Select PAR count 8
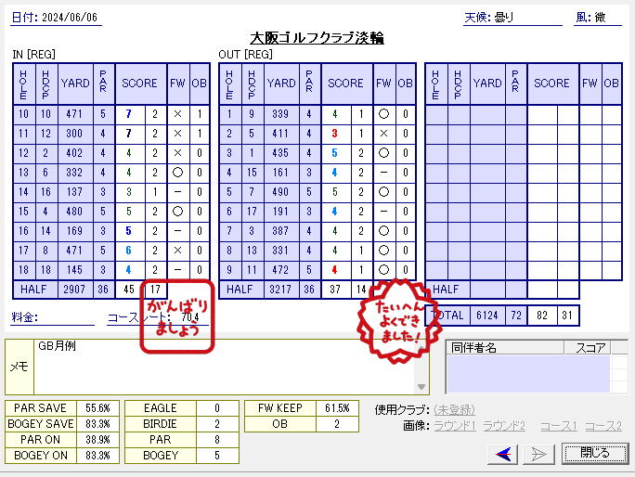635x477 pixels. (x=217, y=440)
